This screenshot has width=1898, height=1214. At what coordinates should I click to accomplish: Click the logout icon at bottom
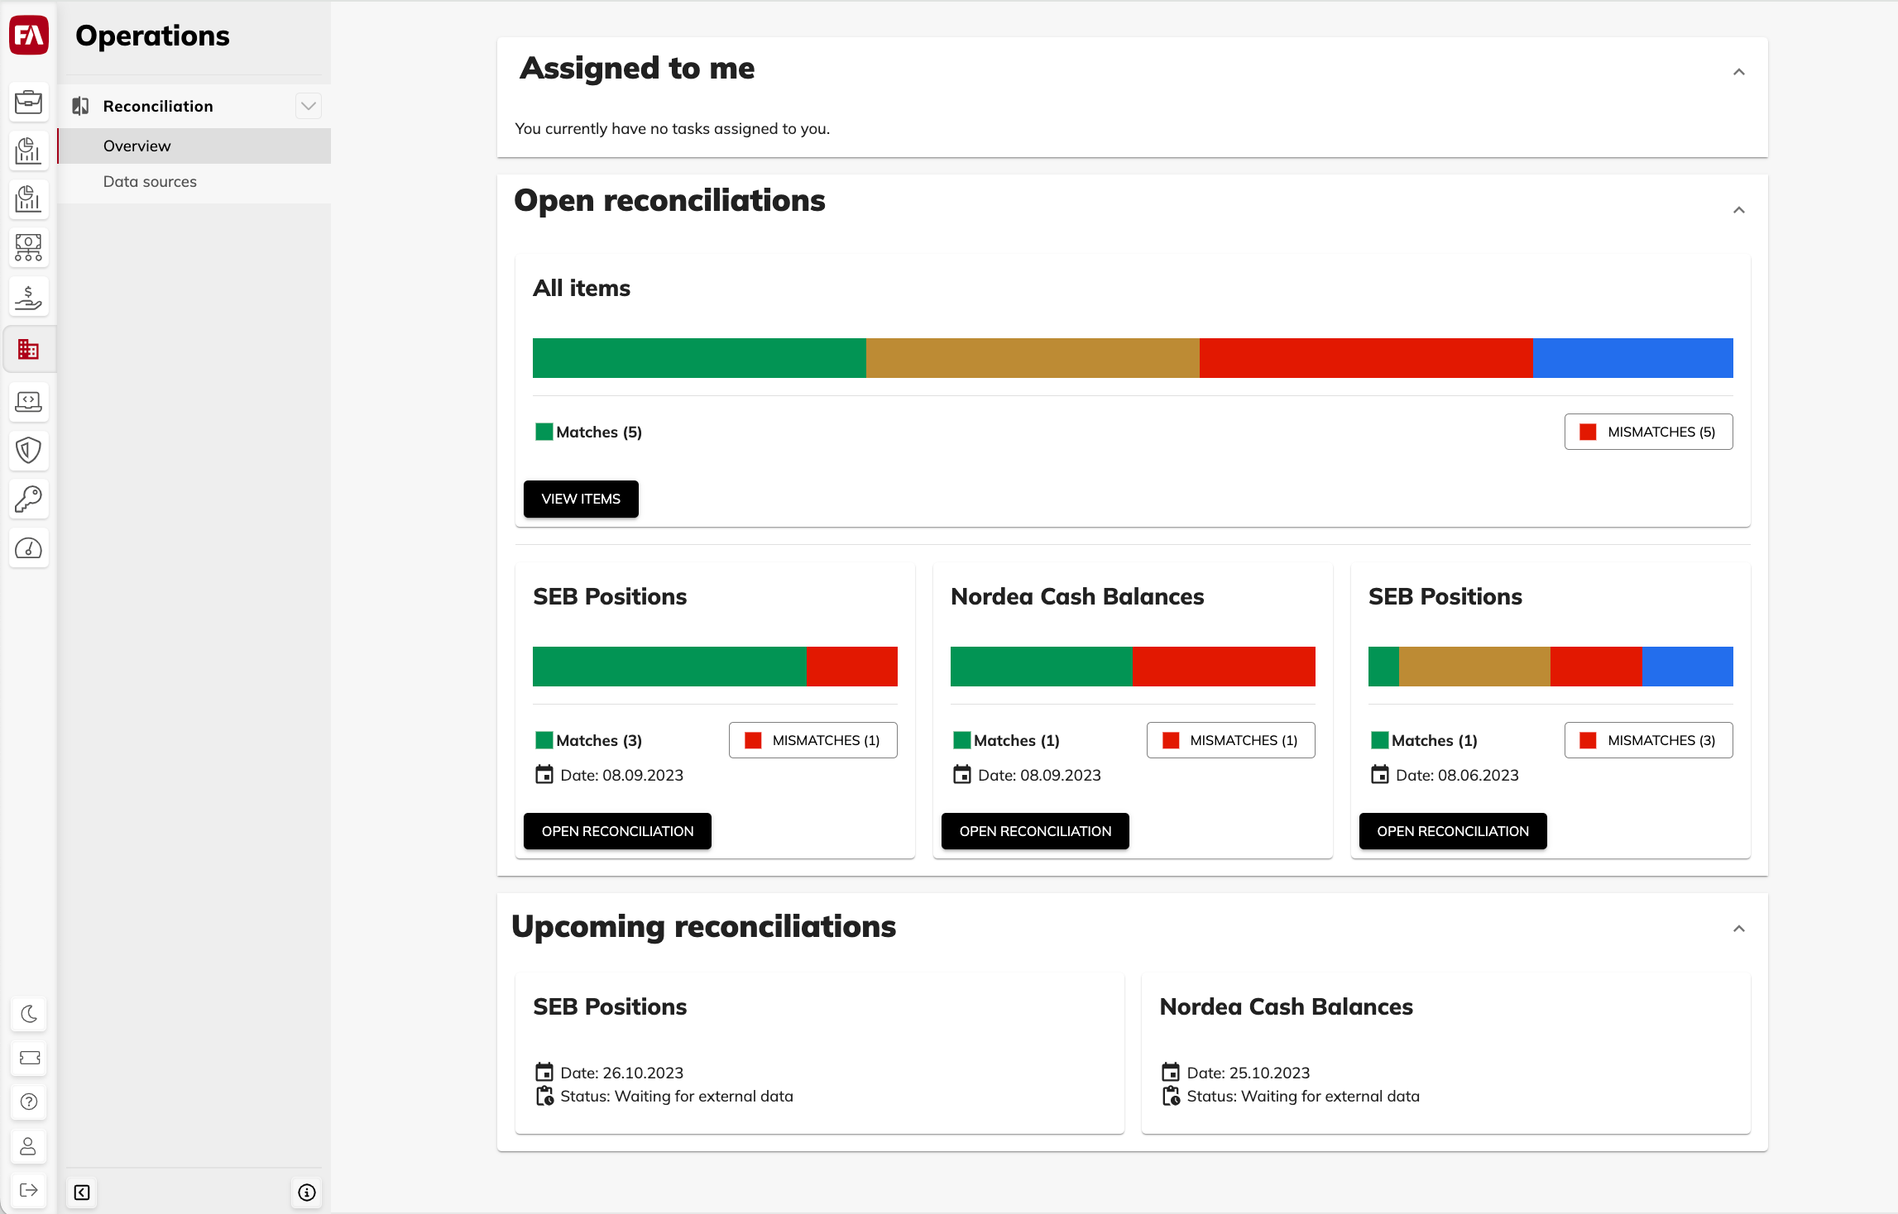click(x=29, y=1190)
